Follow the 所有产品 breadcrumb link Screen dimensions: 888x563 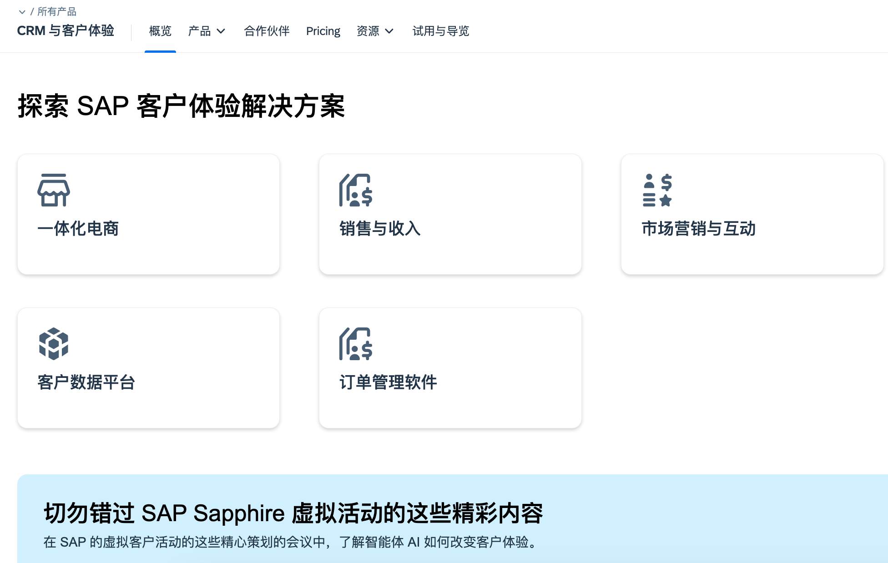coord(57,12)
